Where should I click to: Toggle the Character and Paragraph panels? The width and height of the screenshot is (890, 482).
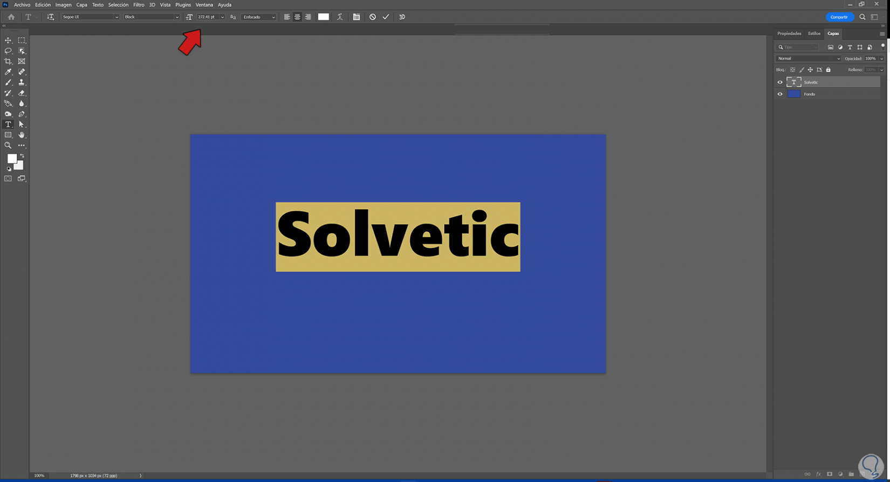[357, 17]
